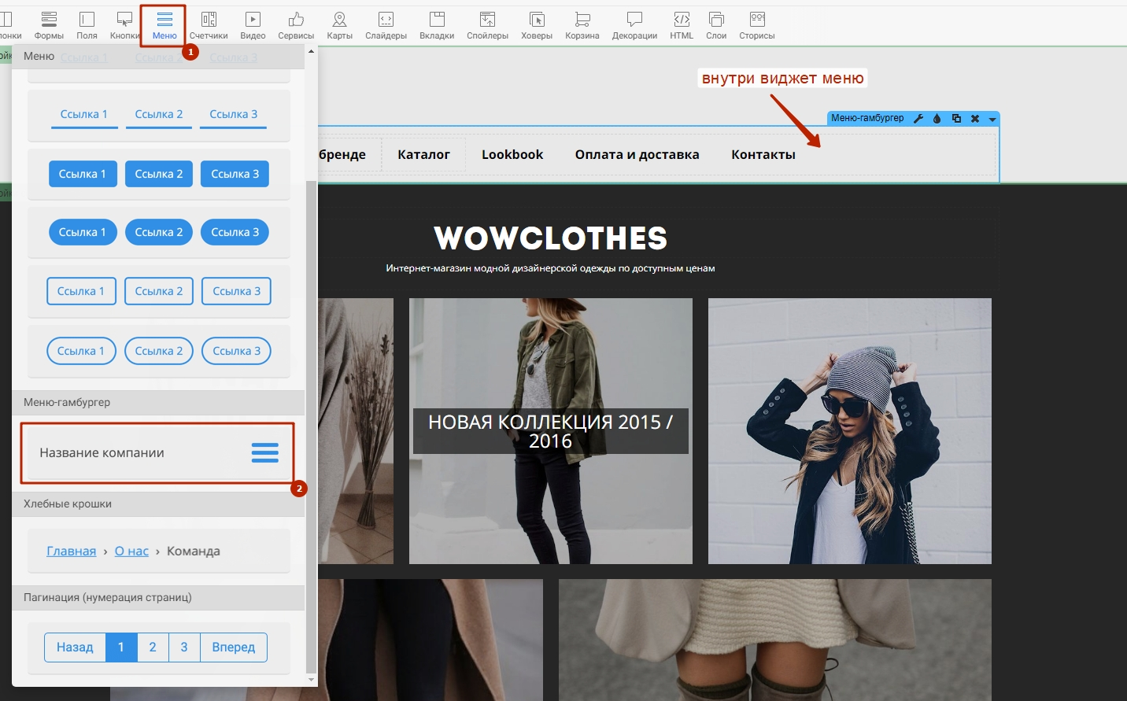Screen dimensions: 1127x701
Task: Open the Формы widgets tool
Action: [x=49, y=25]
